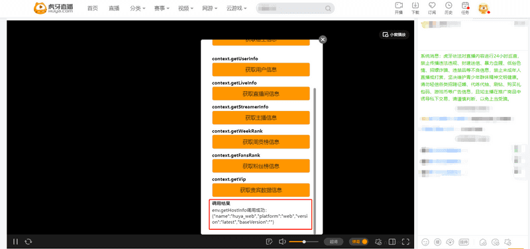This screenshot has height=249, width=530.
Task: Click the 获取直播间信息 button
Action: click(x=261, y=94)
